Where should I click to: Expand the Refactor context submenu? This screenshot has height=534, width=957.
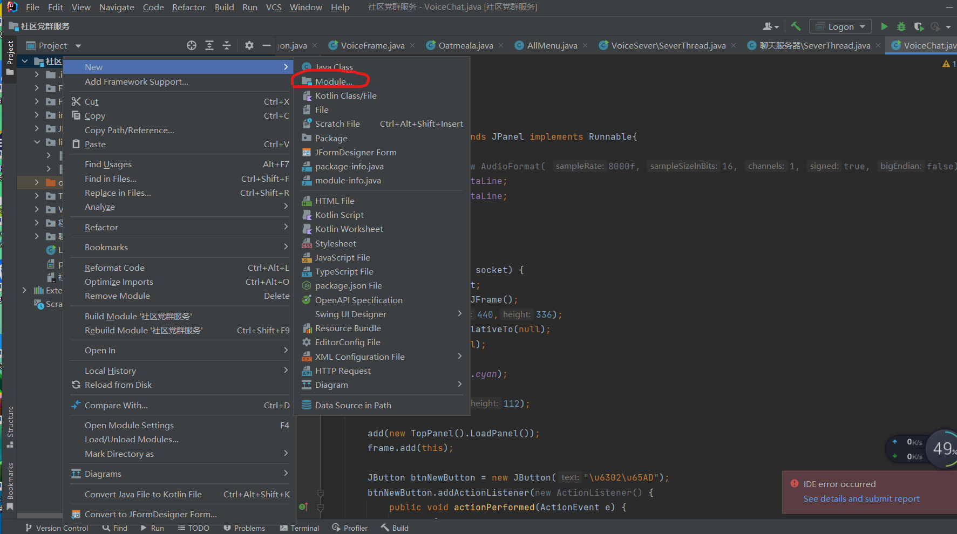pos(179,227)
